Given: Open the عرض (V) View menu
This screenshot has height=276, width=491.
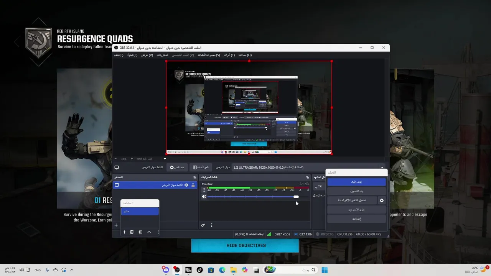Looking at the screenshot, I should [147, 55].
